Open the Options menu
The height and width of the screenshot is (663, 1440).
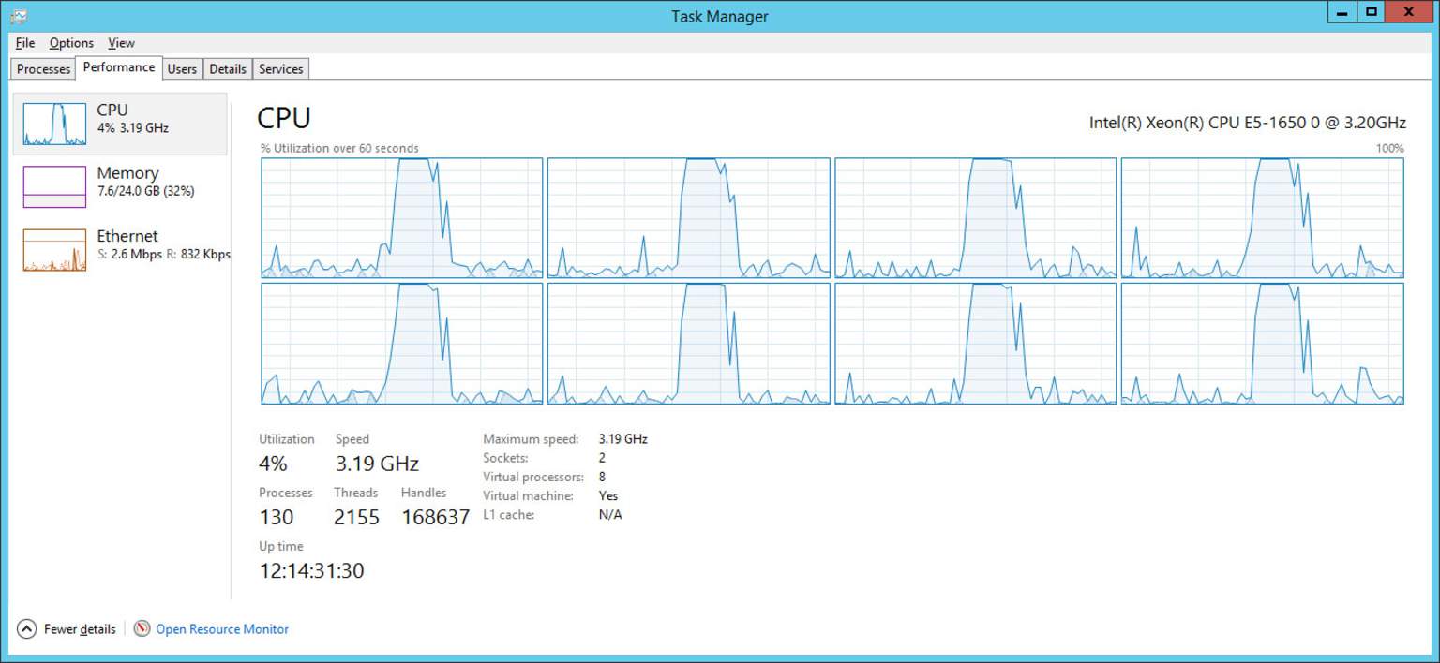[x=70, y=43]
